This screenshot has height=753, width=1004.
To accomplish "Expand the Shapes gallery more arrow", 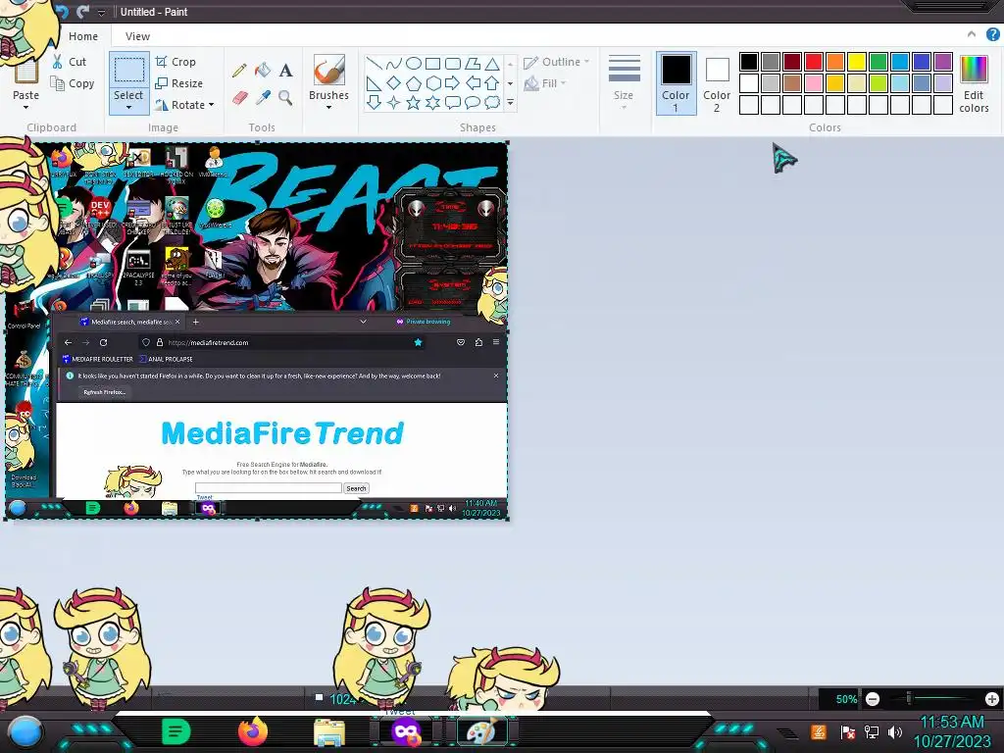I will pos(510,102).
